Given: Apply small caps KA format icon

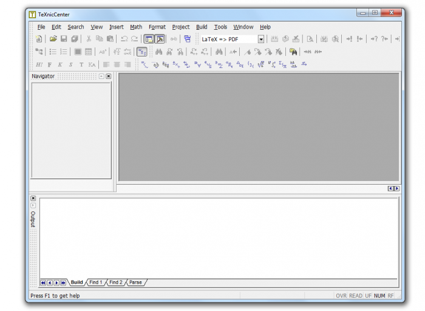Looking at the screenshot, I should [x=92, y=64].
